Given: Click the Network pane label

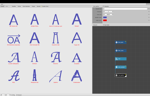Looking at the screenshot, I should (x=95, y=25).
